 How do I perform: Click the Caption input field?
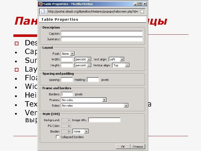[x=102, y=34]
